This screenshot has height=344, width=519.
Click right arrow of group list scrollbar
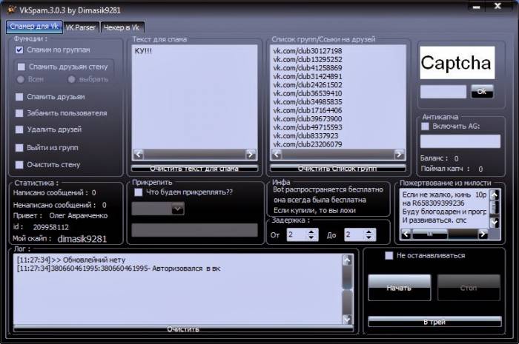pos(399,154)
